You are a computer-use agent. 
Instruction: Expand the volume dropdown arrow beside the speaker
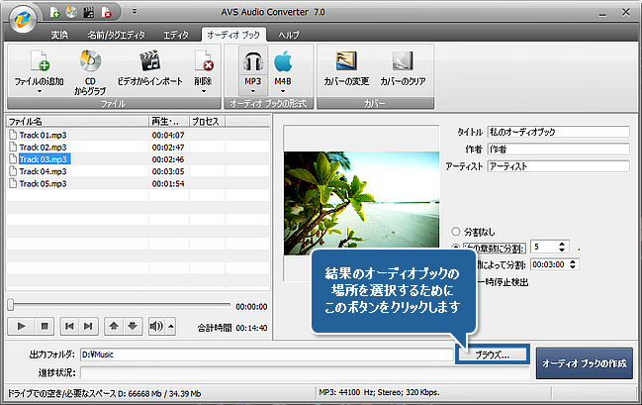point(170,325)
